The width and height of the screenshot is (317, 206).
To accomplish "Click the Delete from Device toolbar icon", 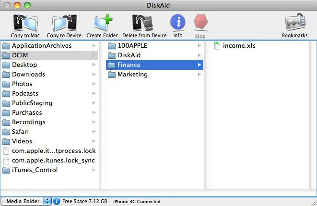I will click(x=142, y=23).
